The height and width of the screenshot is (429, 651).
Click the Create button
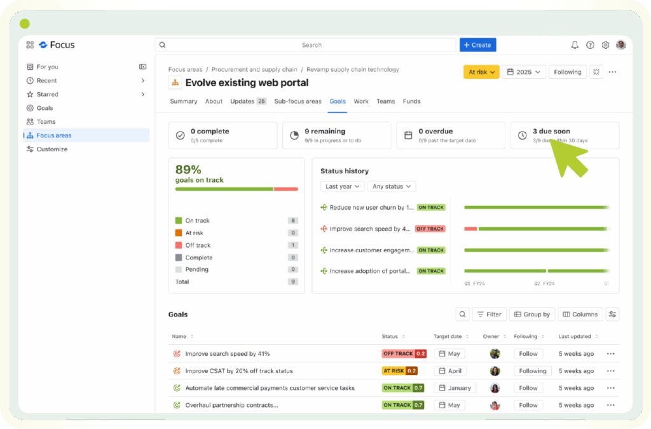(477, 45)
